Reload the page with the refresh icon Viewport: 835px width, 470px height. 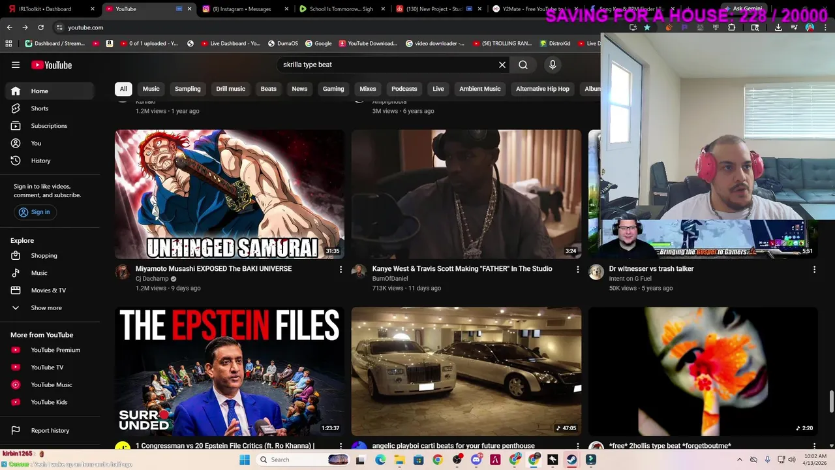pos(40,27)
